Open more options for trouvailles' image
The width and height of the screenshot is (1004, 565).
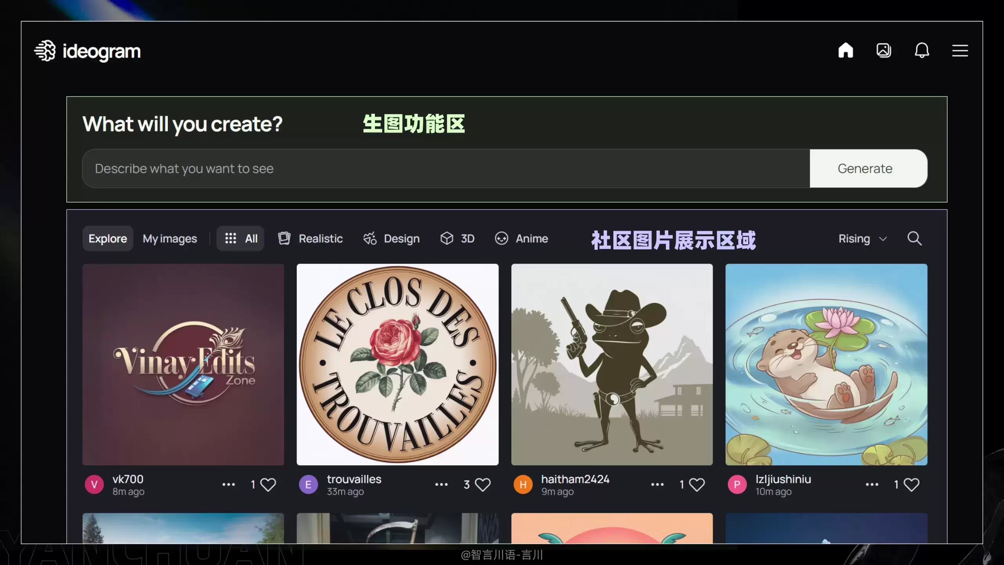(x=442, y=485)
